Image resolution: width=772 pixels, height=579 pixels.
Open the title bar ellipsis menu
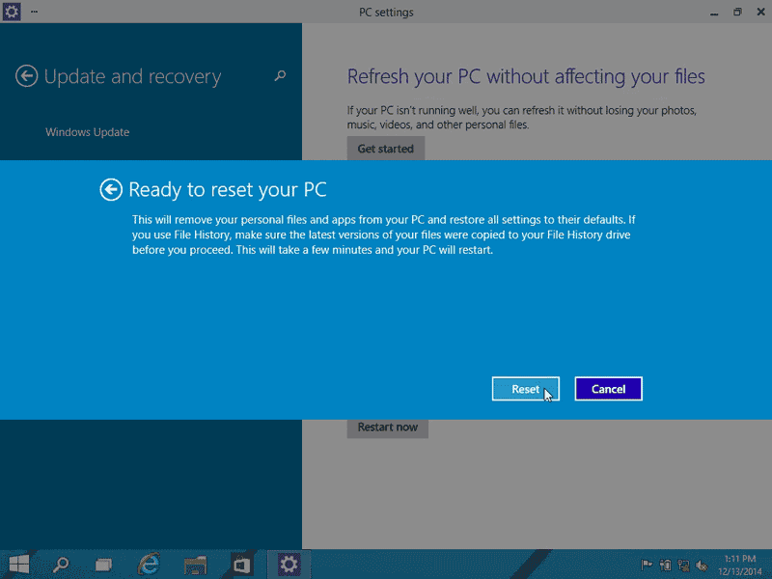32,12
